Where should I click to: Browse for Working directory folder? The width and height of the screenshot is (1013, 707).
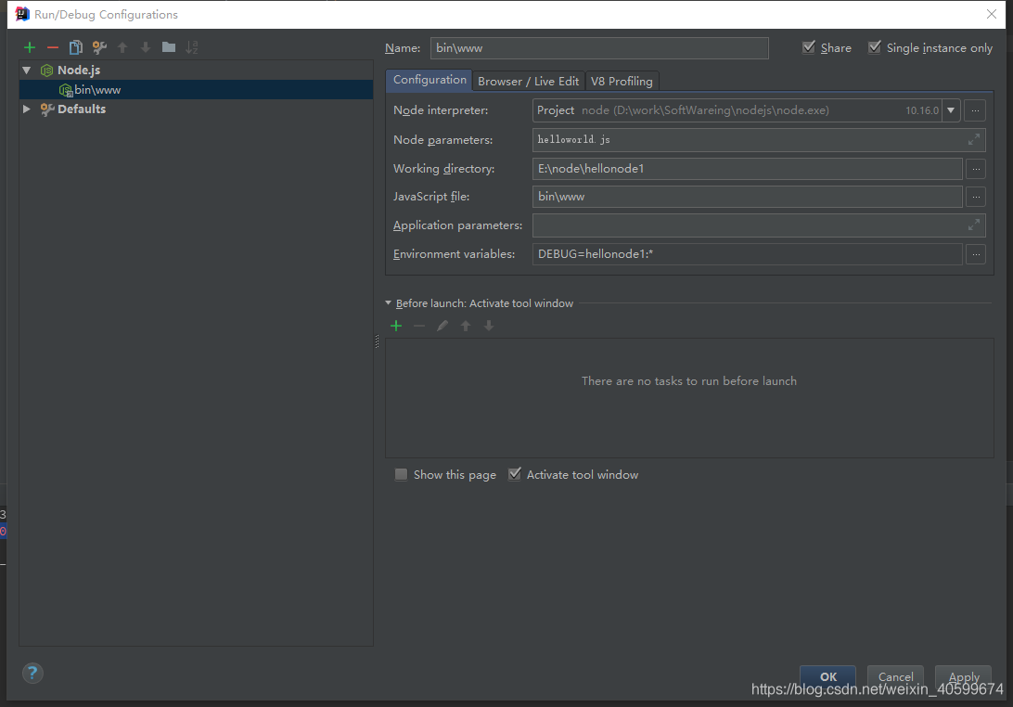tap(976, 169)
